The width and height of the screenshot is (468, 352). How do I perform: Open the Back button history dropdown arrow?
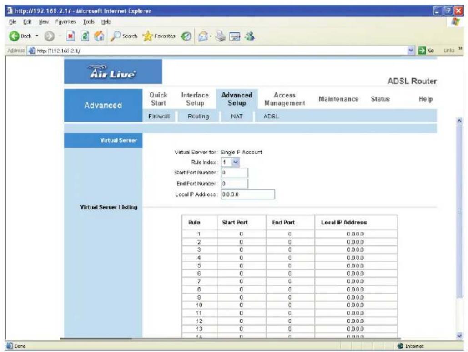click(37, 36)
